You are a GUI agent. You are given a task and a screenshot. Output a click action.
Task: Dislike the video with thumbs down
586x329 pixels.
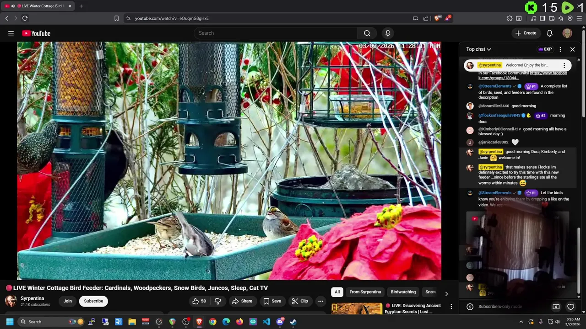218,301
